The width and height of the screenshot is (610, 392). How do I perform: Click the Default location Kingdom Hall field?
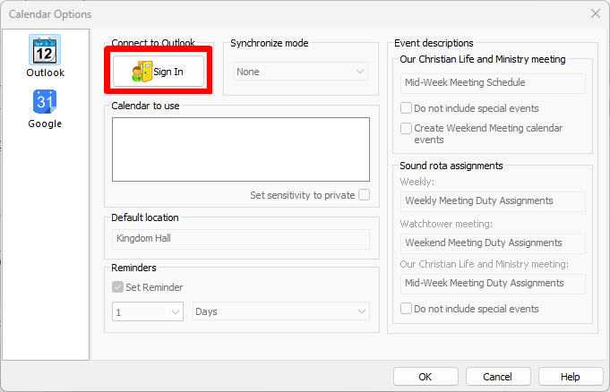pyautogui.click(x=241, y=239)
